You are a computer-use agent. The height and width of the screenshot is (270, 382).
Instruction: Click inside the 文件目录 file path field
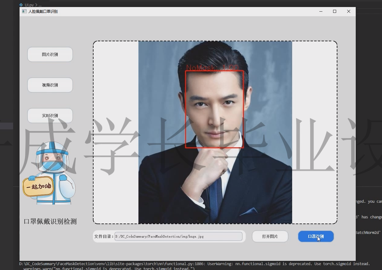[178, 236]
